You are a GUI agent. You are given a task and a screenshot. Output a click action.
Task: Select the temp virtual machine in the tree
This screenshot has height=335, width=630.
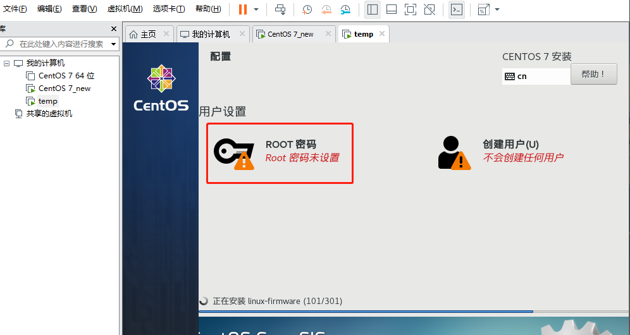point(48,101)
